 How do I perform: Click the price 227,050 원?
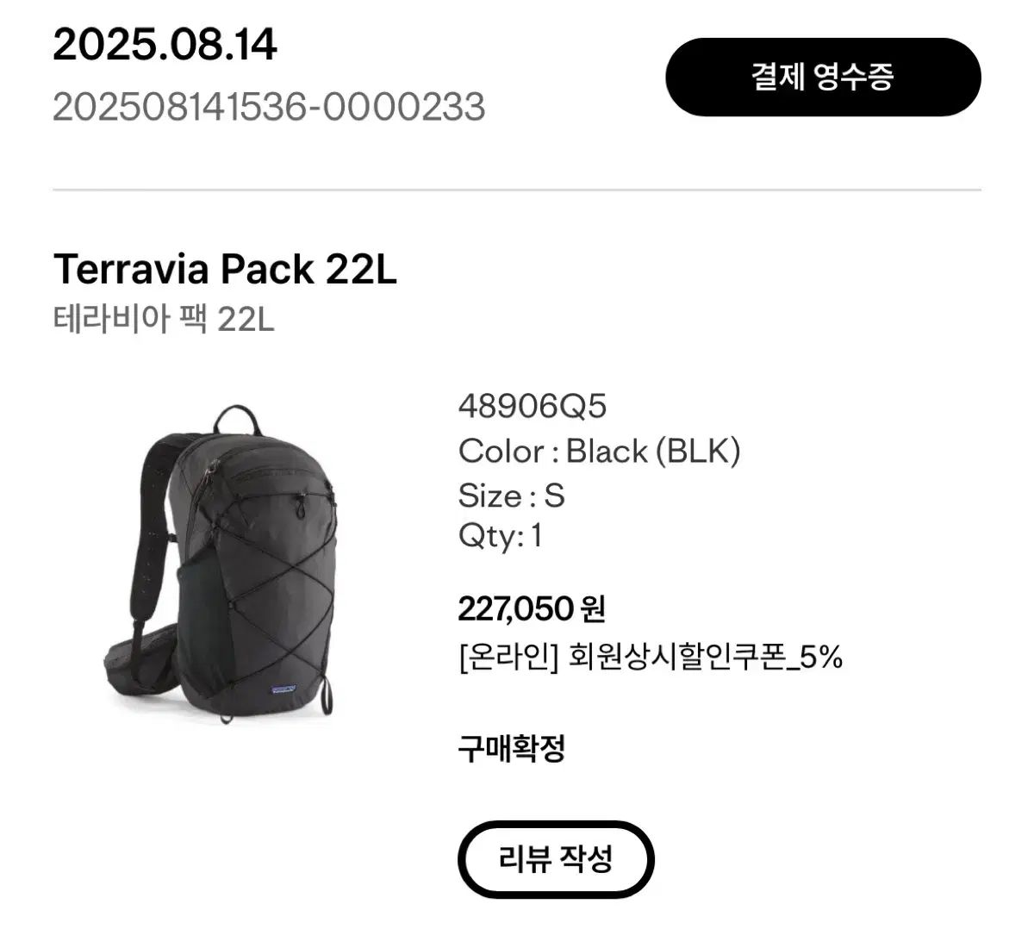coord(532,609)
